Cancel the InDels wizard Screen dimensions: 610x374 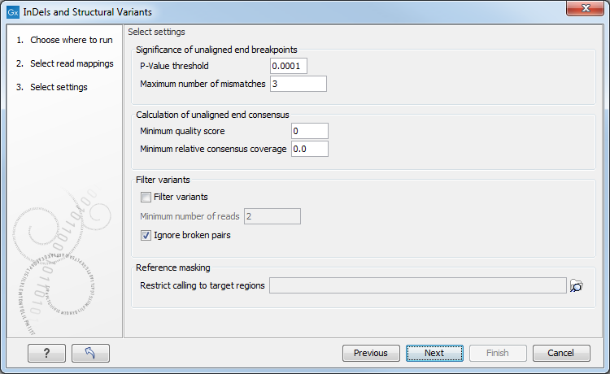pos(561,353)
